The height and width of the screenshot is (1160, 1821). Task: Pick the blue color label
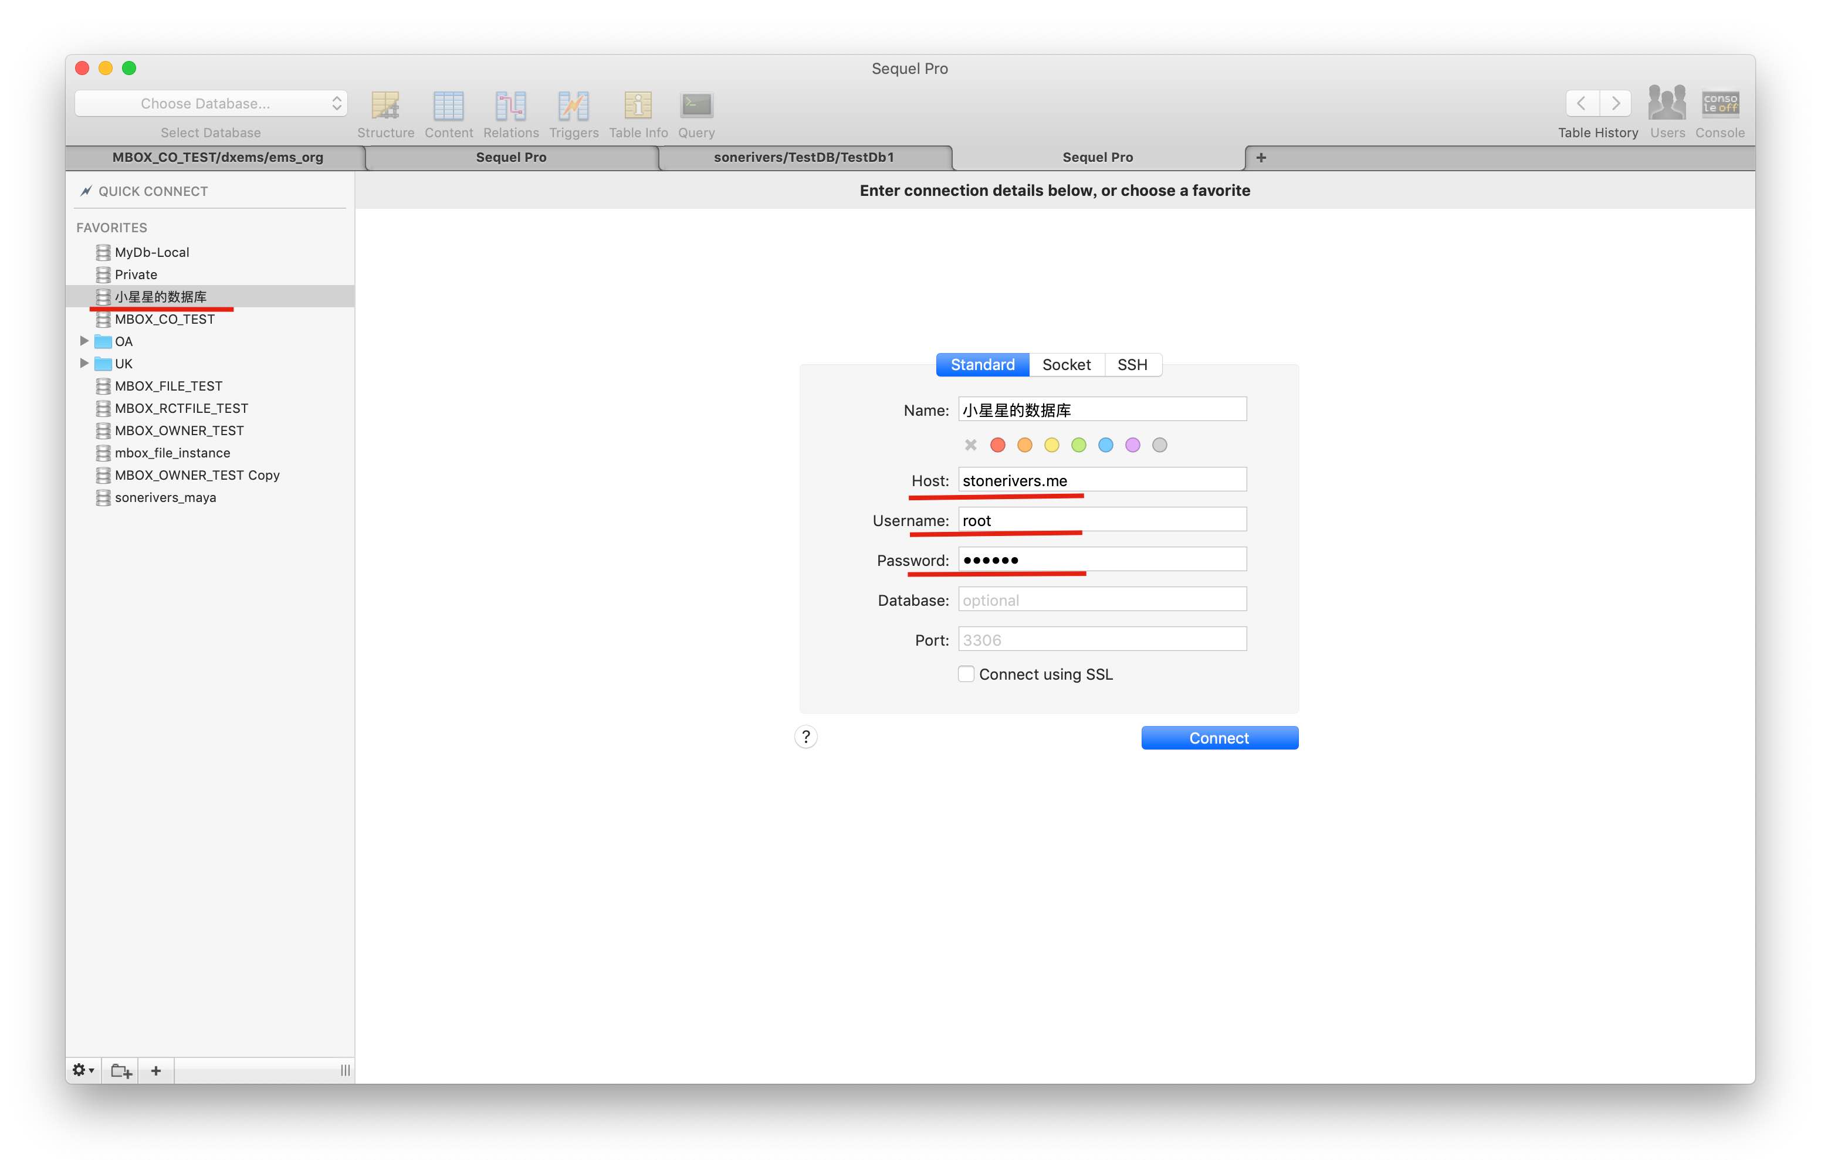pyautogui.click(x=1106, y=445)
